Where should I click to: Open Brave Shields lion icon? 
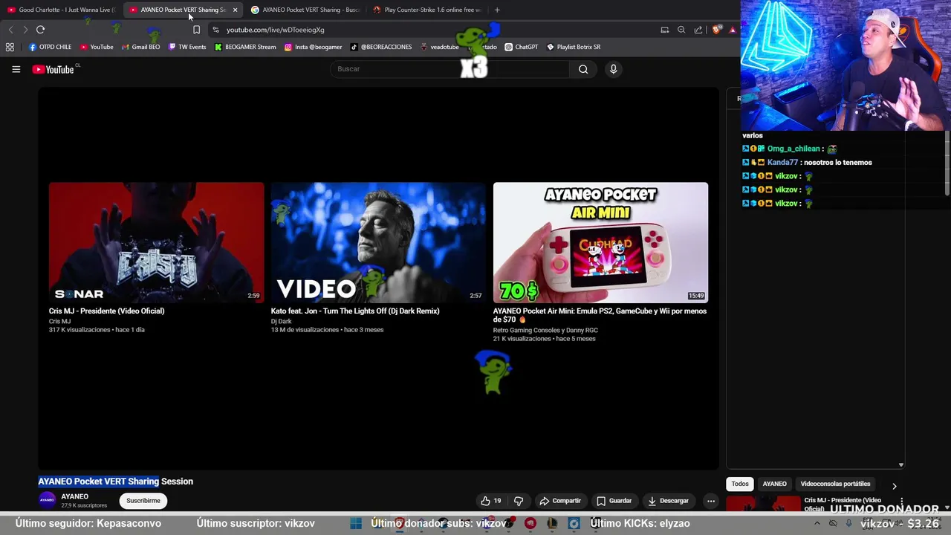[716, 30]
